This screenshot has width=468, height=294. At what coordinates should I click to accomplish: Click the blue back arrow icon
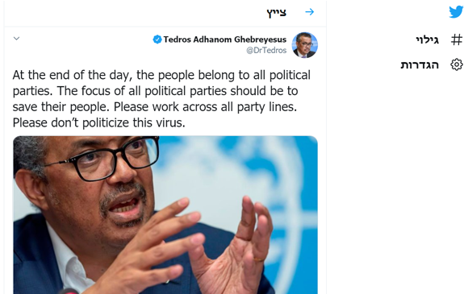pyautogui.click(x=310, y=12)
